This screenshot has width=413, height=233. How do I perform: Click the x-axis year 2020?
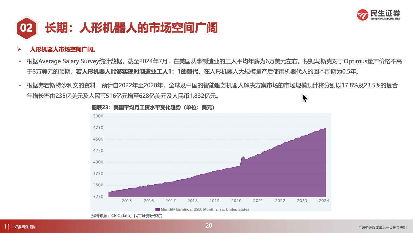tap(236, 201)
